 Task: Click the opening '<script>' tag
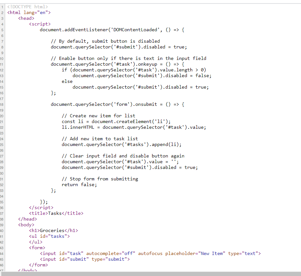tap(40, 24)
